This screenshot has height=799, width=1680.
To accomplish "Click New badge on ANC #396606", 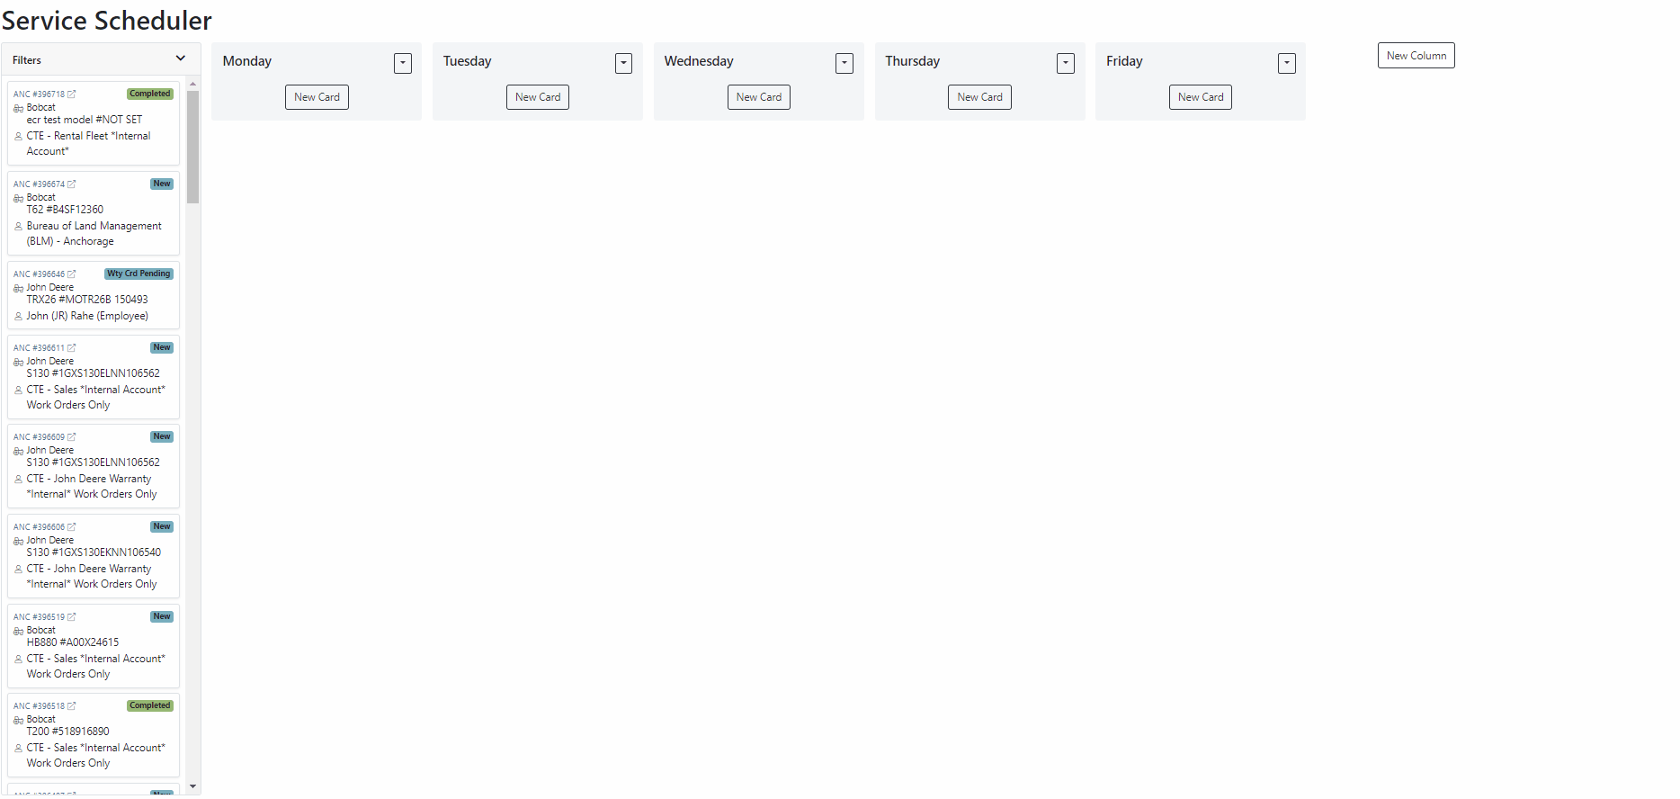I will point(162,526).
